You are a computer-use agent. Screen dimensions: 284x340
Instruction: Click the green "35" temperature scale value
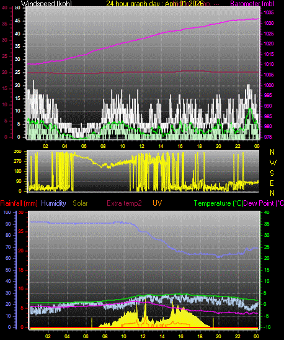click(x=267, y=224)
